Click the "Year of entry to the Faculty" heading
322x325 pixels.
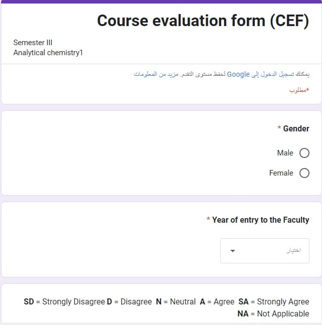click(260, 220)
